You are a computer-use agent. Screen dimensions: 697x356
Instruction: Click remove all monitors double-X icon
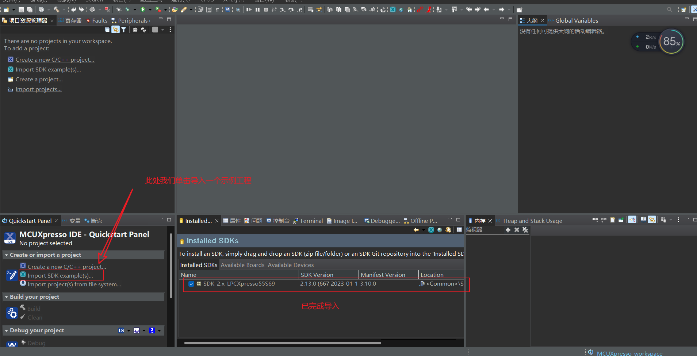525,230
